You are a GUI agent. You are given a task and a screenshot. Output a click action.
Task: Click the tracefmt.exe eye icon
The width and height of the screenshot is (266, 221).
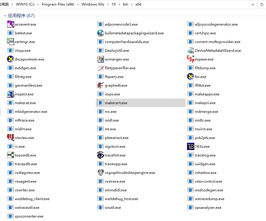[101, 155]
